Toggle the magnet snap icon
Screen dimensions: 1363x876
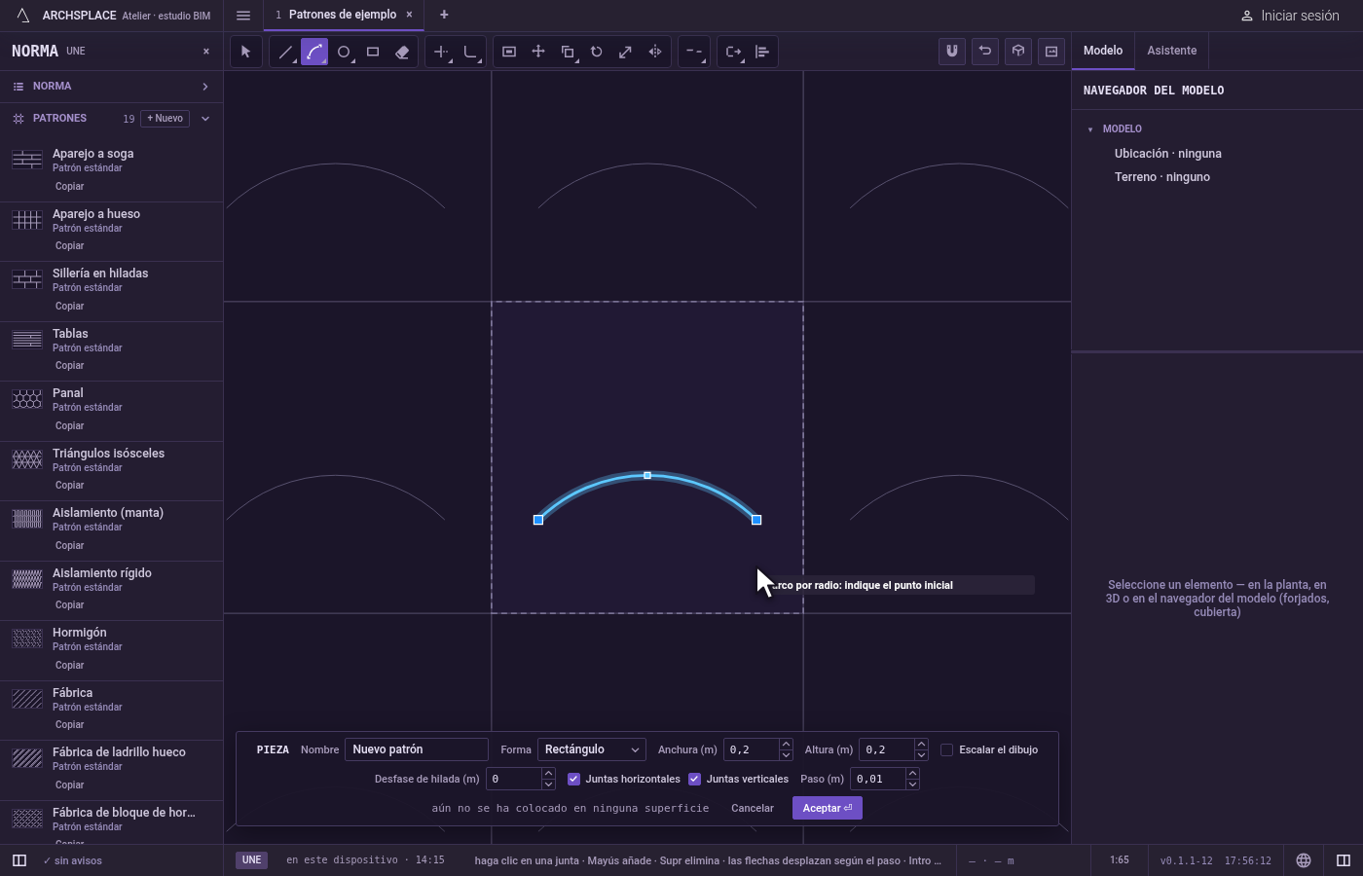click(x=952, y=52)
